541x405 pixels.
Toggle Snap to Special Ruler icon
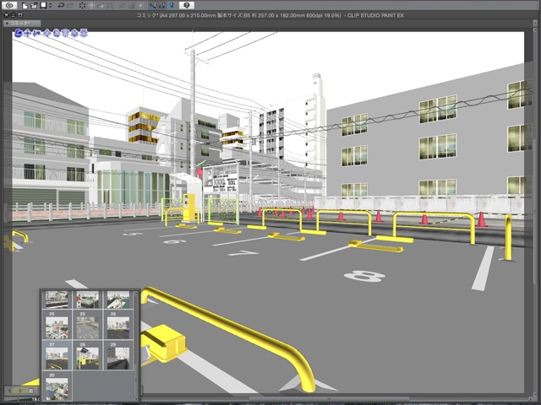162,6
